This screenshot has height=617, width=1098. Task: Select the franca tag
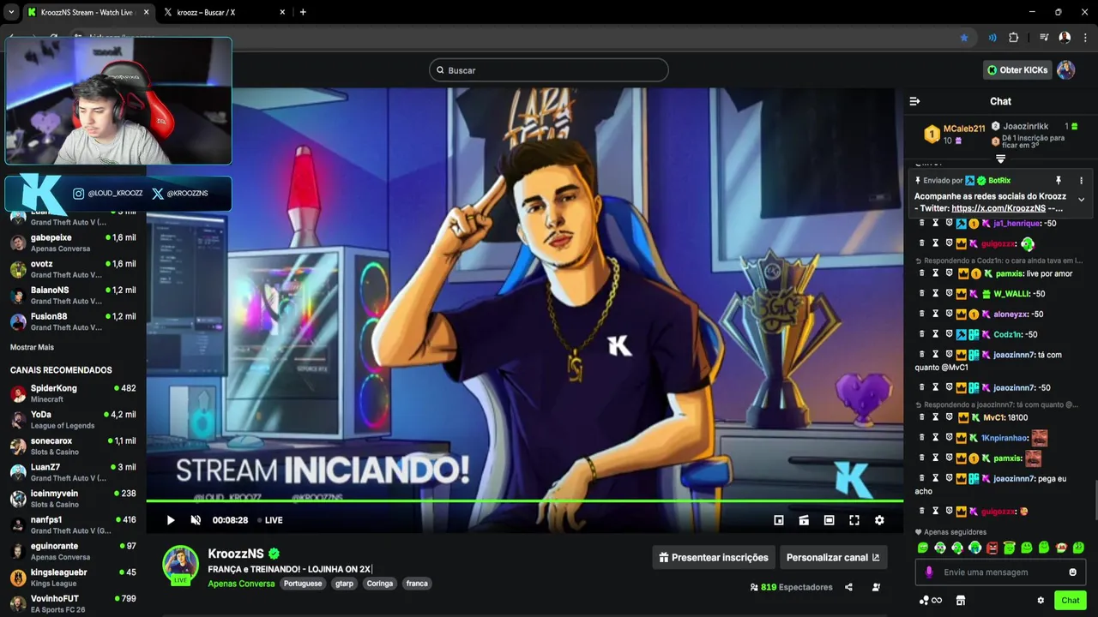pyautogui.click(x=417, y=584)
